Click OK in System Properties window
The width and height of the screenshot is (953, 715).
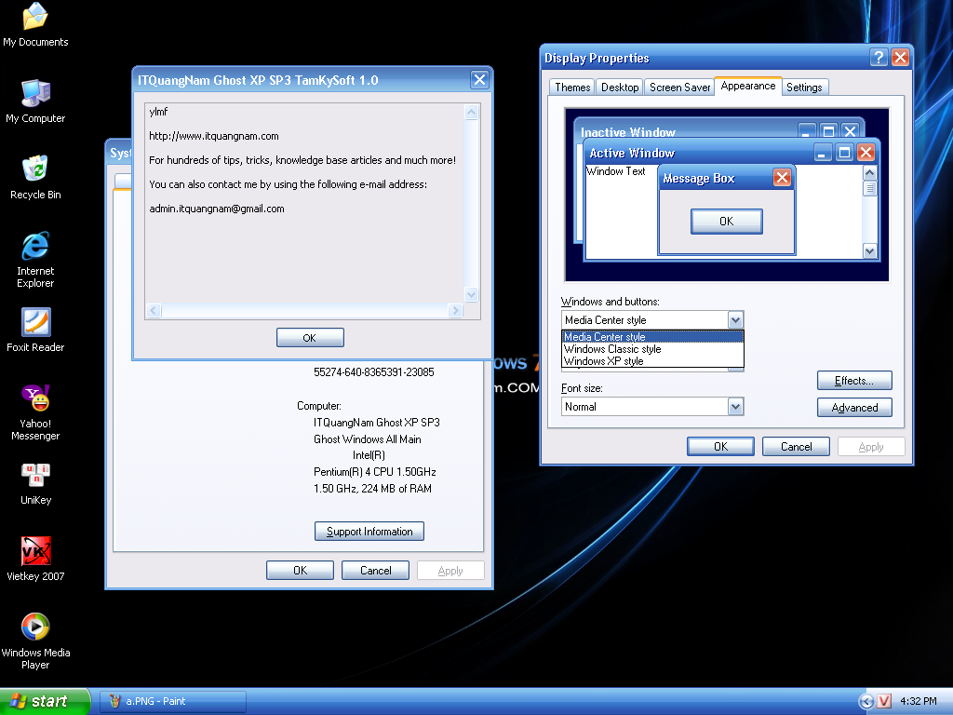tap(300, 571)
